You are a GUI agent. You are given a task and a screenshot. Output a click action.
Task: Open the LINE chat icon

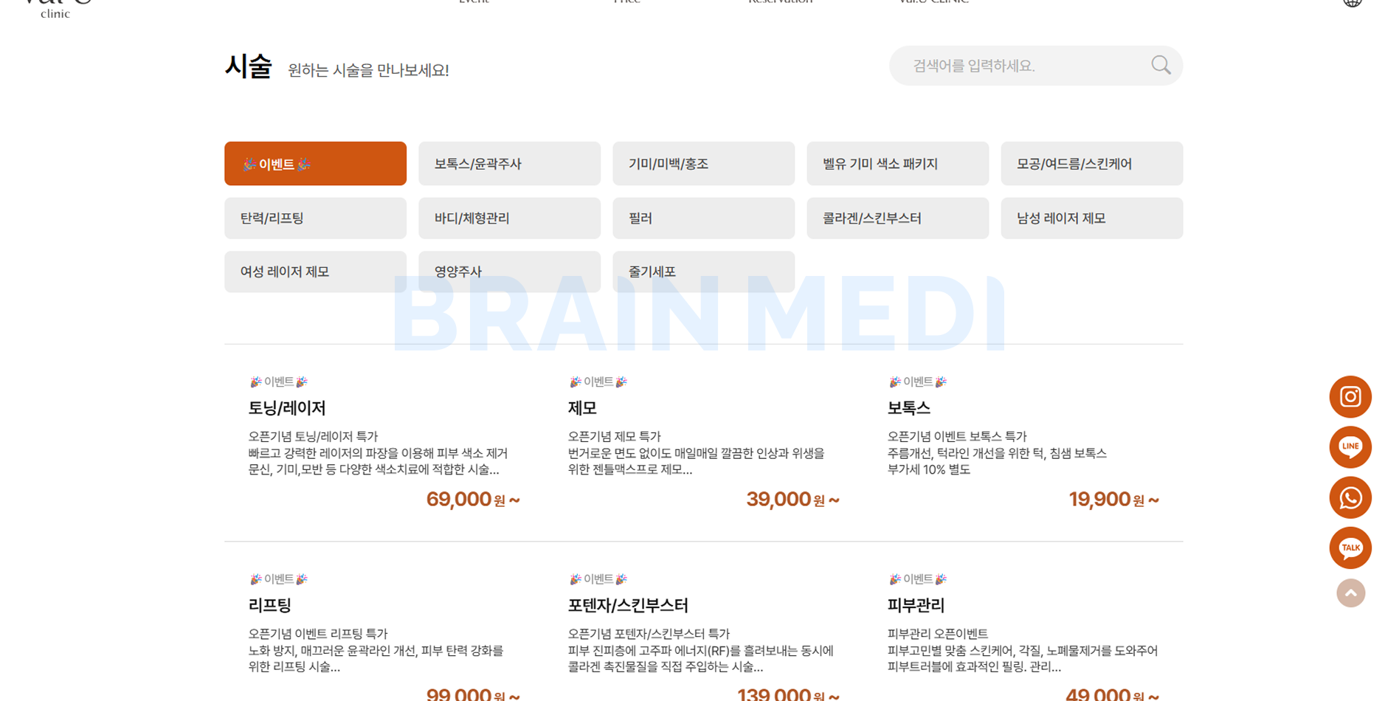pyautogui.click(x=1350, y=447)
